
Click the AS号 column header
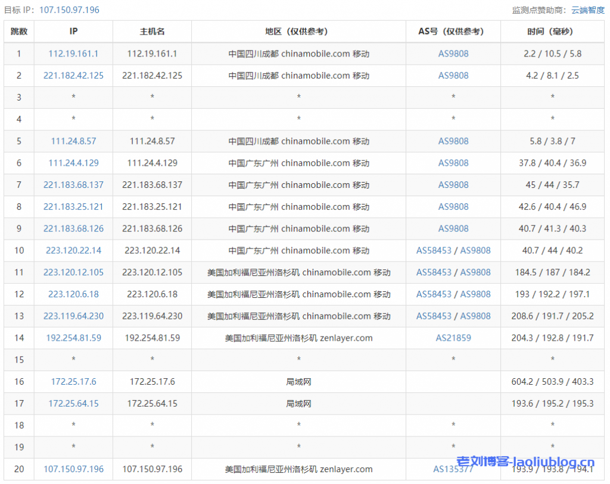pyautogui.click(x=453, y=32)
